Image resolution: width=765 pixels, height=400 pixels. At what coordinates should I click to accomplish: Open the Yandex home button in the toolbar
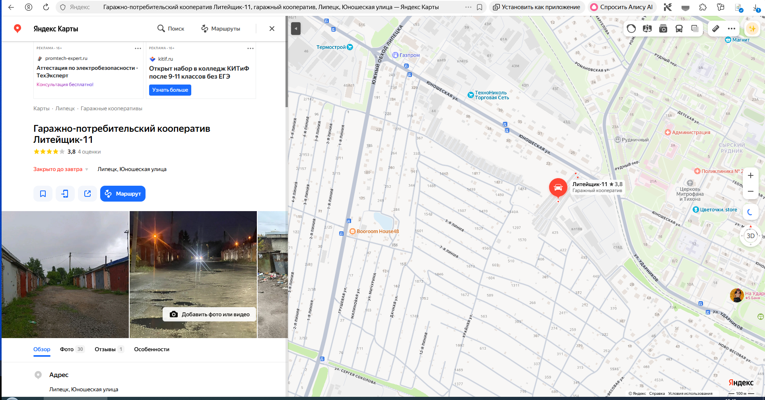[29, 7]
